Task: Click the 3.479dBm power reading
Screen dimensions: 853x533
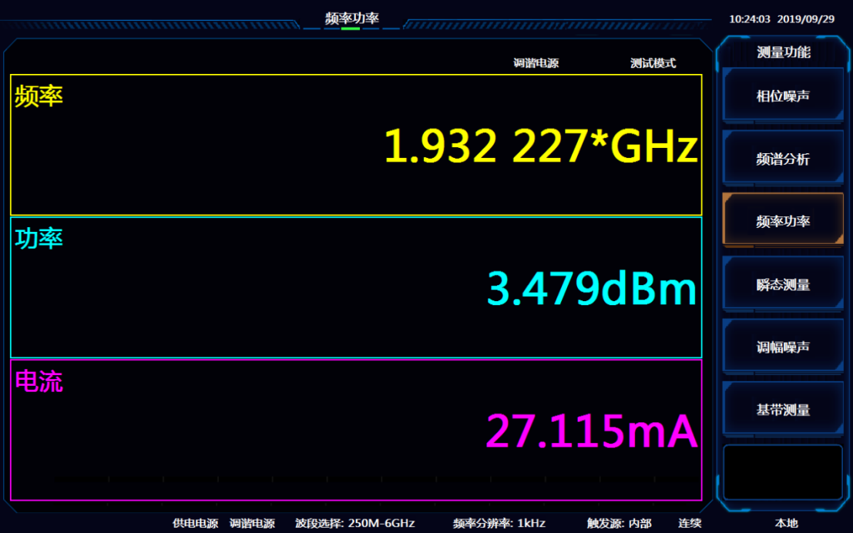Action: point(591,289)
